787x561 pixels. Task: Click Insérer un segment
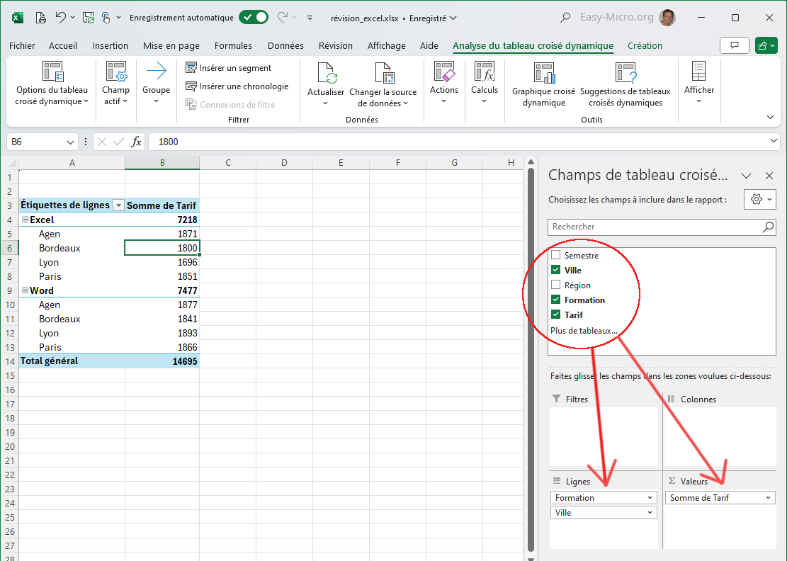click(228, 68)
